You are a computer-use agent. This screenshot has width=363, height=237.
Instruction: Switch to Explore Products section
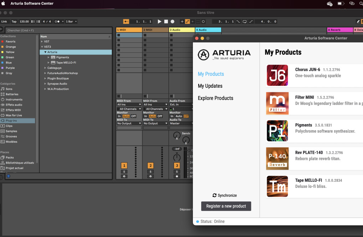pos(215,98)
